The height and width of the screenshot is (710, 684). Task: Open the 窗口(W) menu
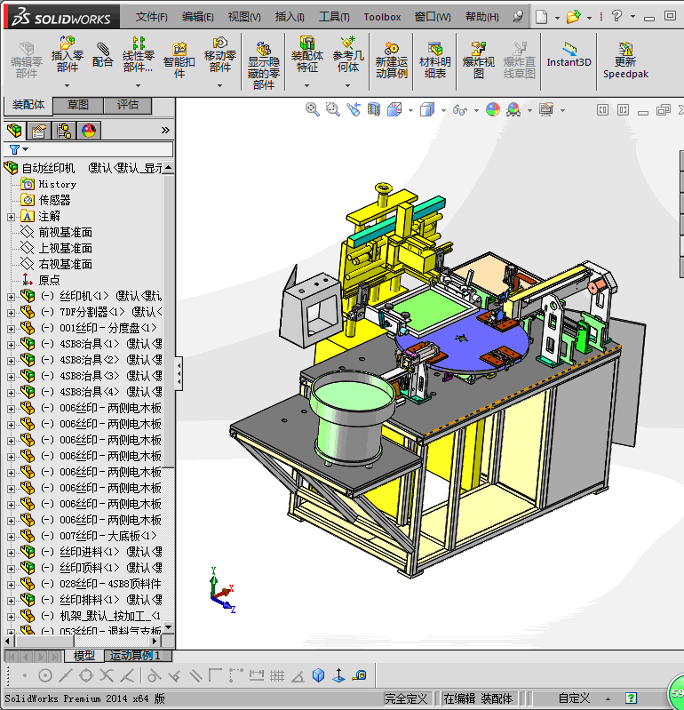point(433,17)
